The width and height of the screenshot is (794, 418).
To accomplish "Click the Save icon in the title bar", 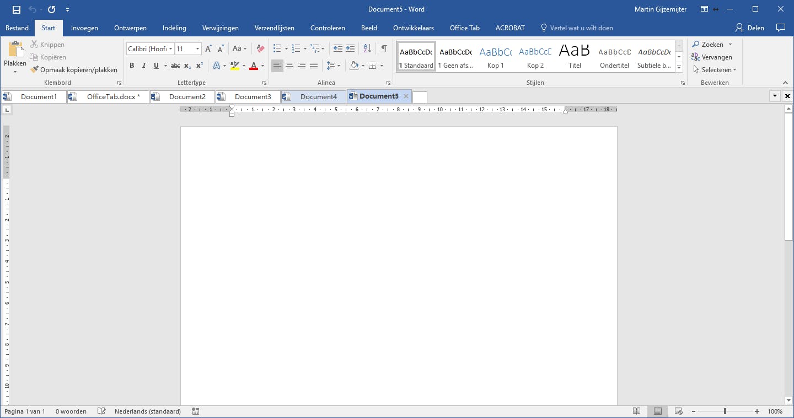I will [x=17, y=9].
